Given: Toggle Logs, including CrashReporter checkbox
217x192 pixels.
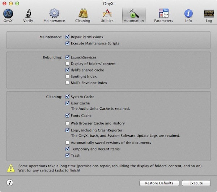Looking at the screenshot, I should coord(67,130).
